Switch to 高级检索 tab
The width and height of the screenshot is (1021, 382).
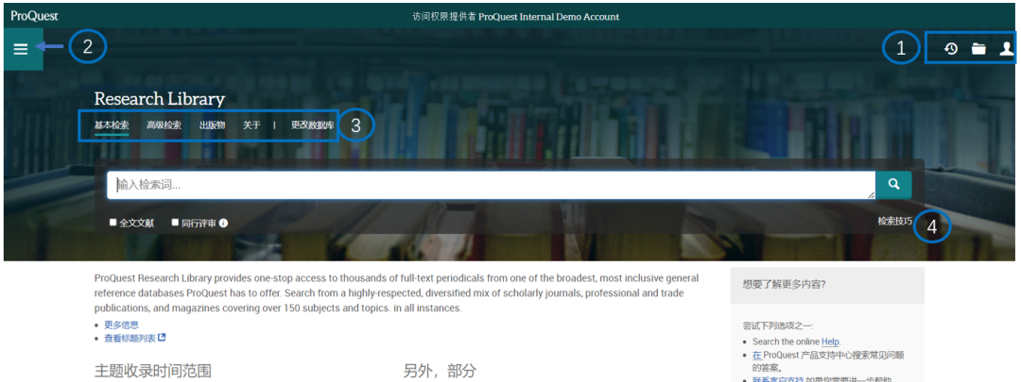pos(164,125)
